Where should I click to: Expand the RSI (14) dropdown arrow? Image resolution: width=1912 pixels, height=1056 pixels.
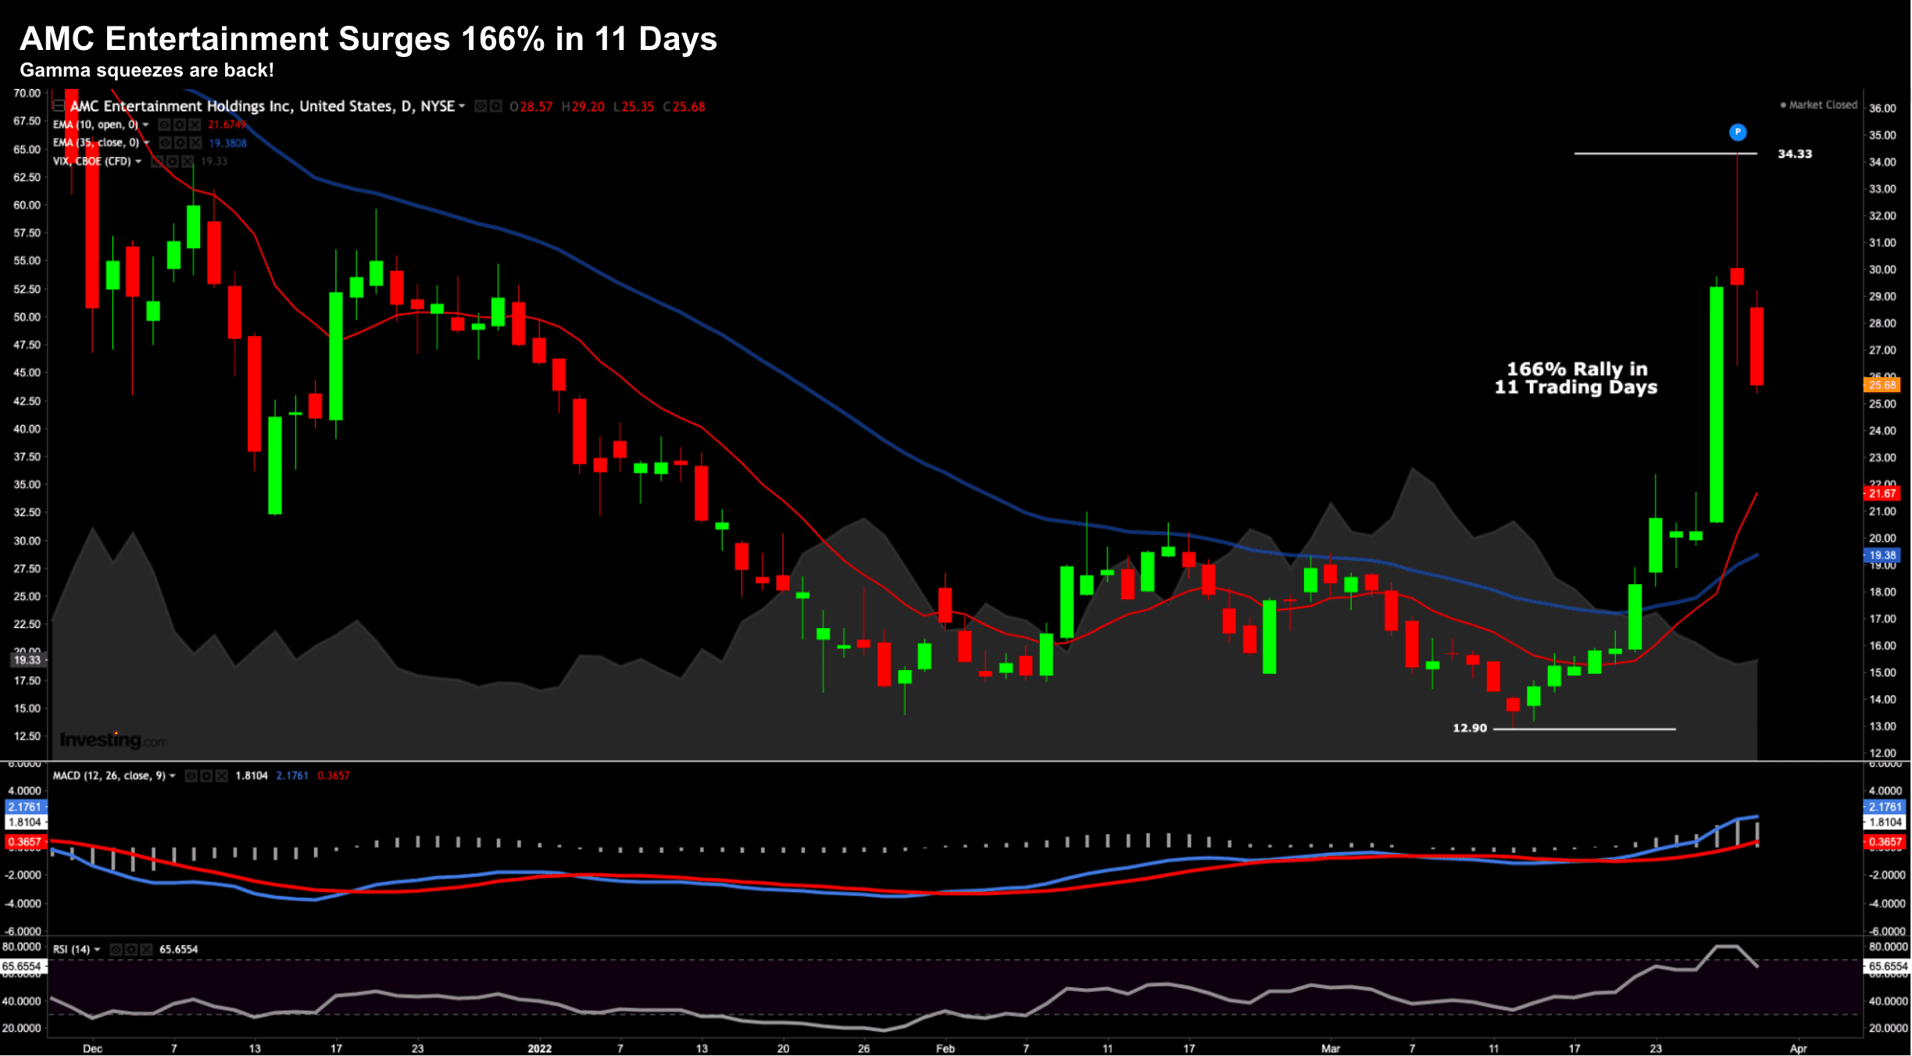98,950
